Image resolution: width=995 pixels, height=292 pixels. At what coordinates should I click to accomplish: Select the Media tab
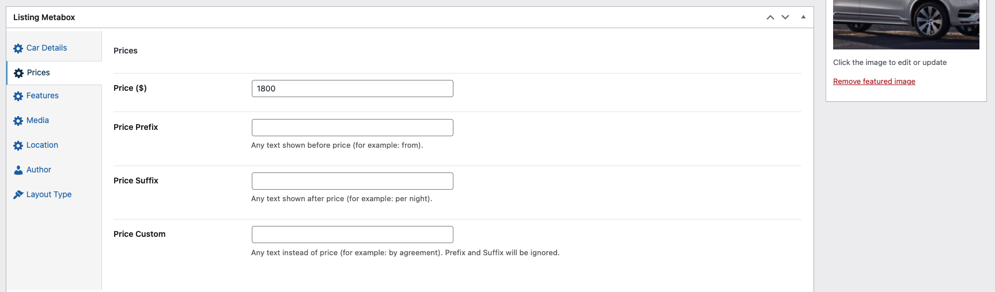[x=37, y=120]
